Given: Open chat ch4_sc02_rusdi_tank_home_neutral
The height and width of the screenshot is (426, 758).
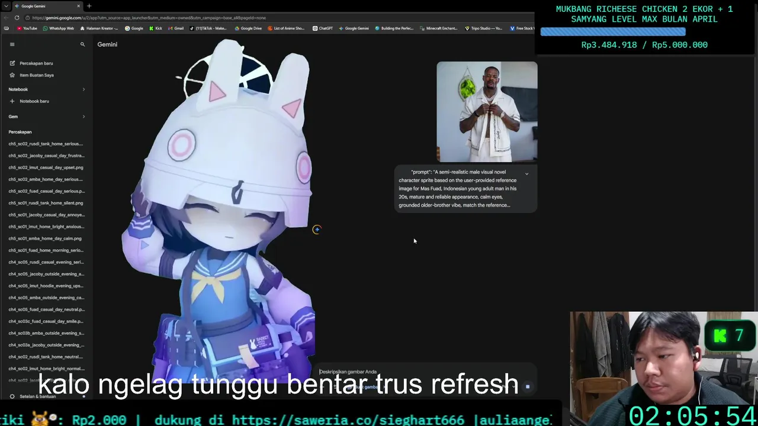Looking at the screenshot, I should click(46, 357).
